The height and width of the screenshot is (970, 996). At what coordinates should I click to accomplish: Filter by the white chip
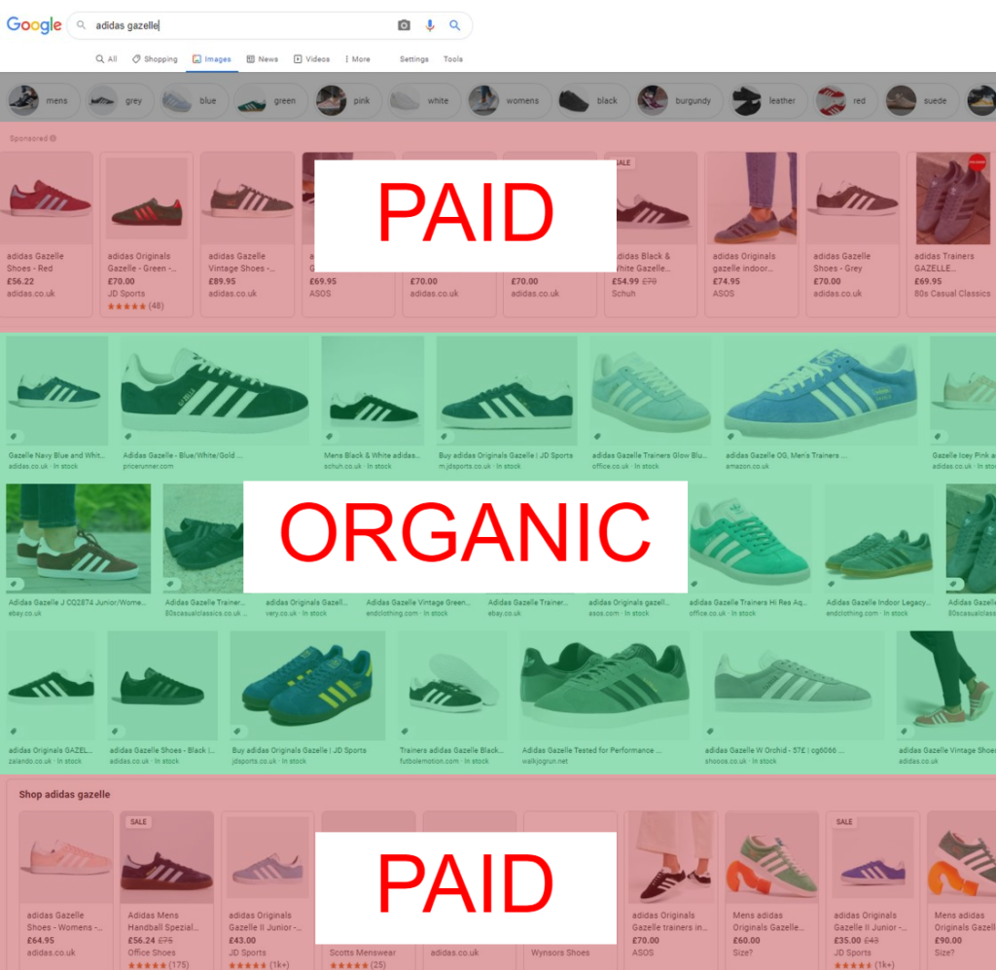click(x=424, y=100)
